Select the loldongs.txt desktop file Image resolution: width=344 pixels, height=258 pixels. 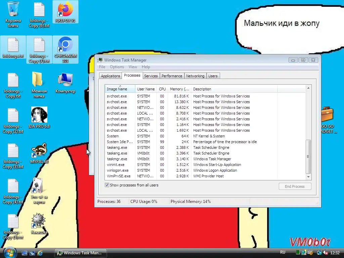(x=13, y=48)
